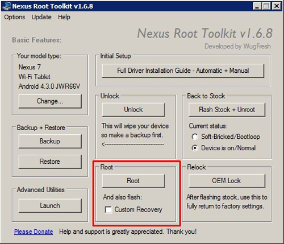Close the Nexus Root Toolkit window

point(277,6)
